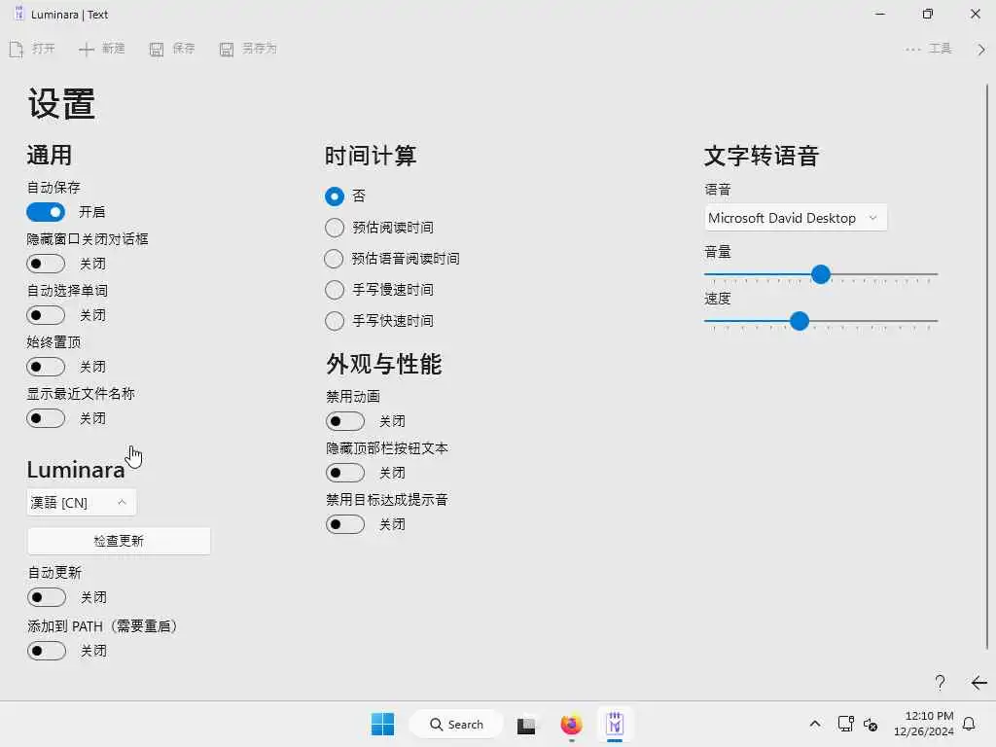
Task: Click the 保存 (save) toolbar icon
Action: click(x=157, y=49)
